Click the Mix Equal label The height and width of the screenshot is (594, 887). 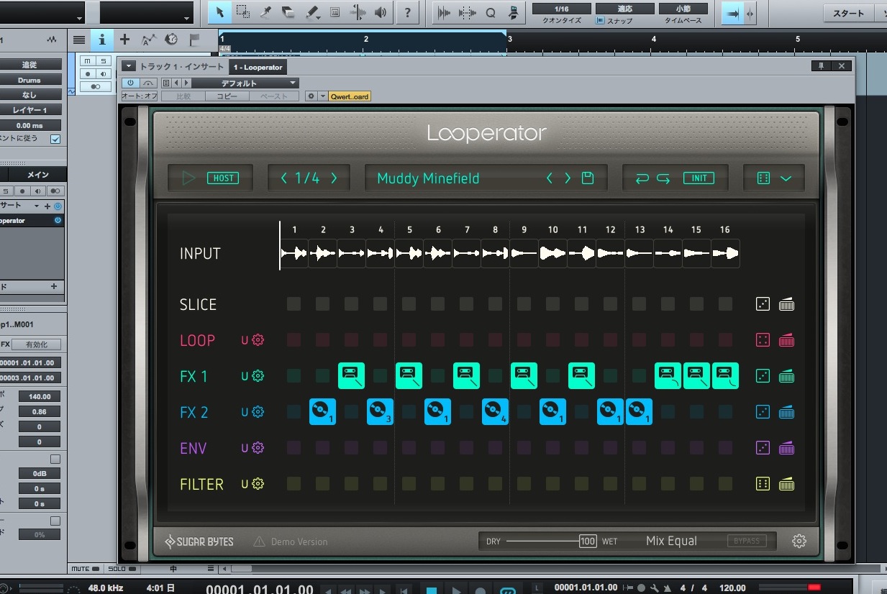pos(671,541)
